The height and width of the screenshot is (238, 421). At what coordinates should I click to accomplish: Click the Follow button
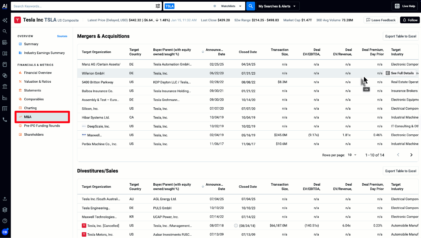pyautogui.click(x=410, y=20)
